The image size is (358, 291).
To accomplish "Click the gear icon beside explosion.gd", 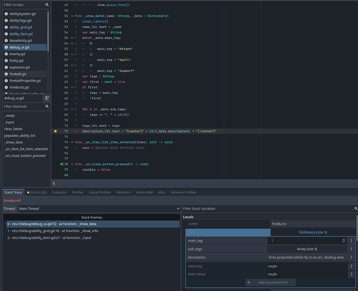I will coord(6,68).
